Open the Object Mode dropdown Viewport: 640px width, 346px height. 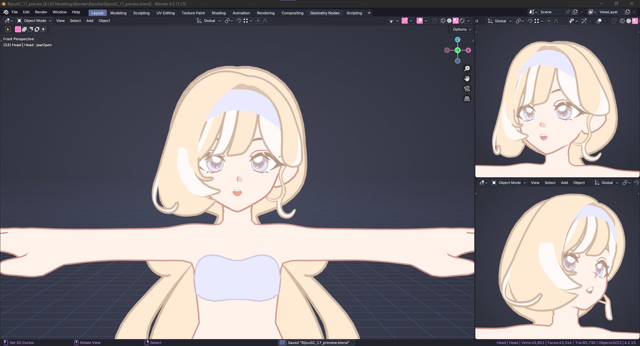pyautogui.click(x=34, y=21)
